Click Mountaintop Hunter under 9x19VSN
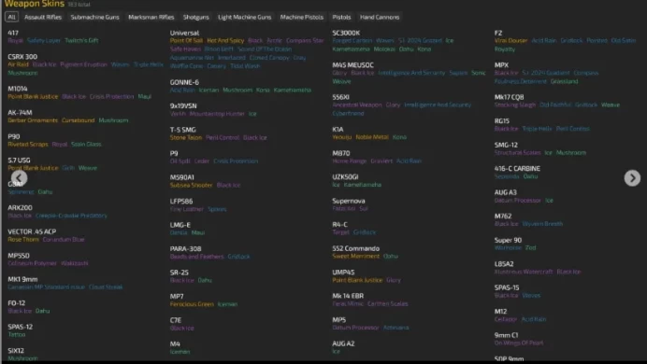 pos(217,114)
